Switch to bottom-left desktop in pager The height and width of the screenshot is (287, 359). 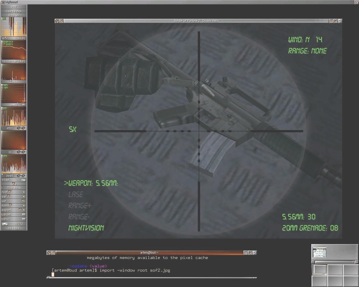[319, 281]
